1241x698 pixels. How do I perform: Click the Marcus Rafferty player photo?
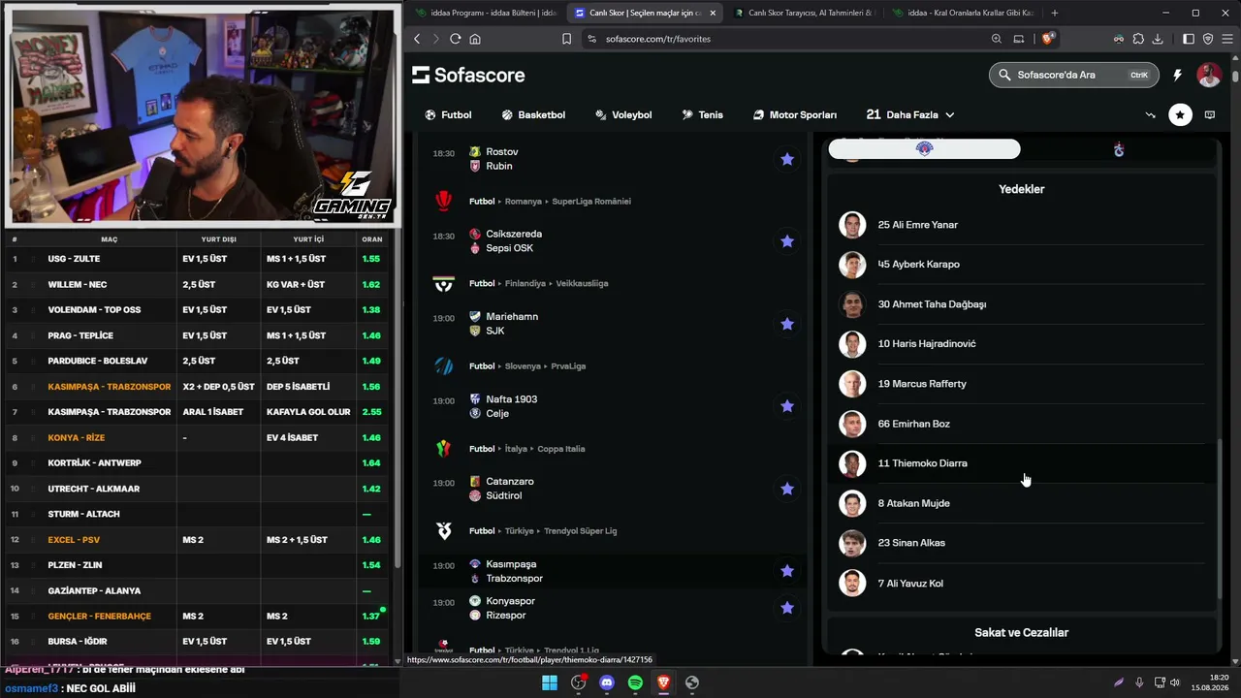click(x=852, y=384)
